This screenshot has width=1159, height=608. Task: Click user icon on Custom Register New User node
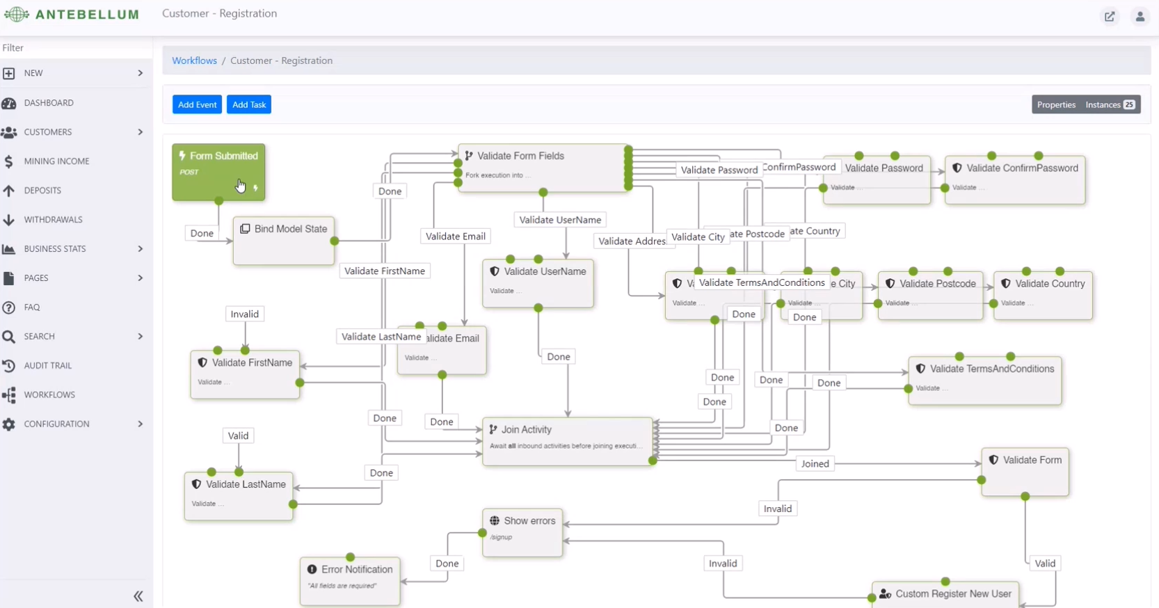pyautogui.click(x=885, y=593)
